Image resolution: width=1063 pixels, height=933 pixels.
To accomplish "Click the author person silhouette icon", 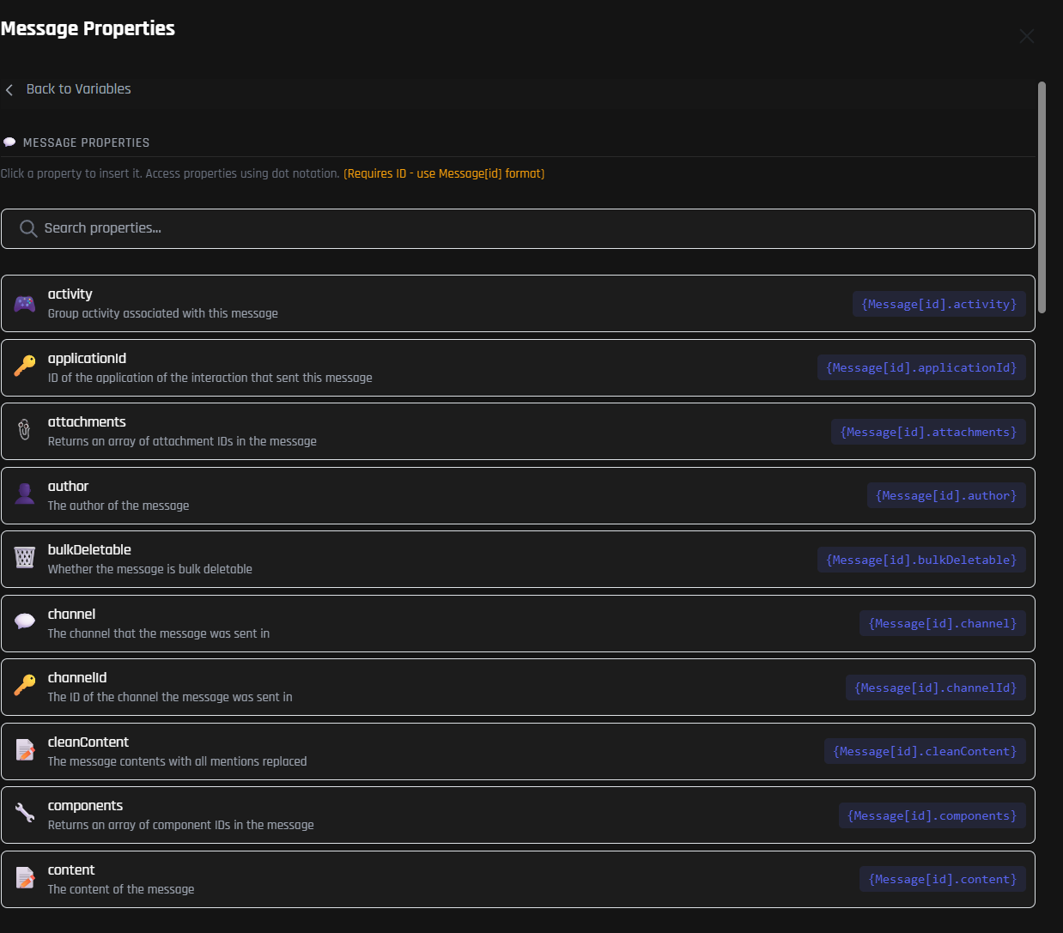I will click(x=25, y=494).
